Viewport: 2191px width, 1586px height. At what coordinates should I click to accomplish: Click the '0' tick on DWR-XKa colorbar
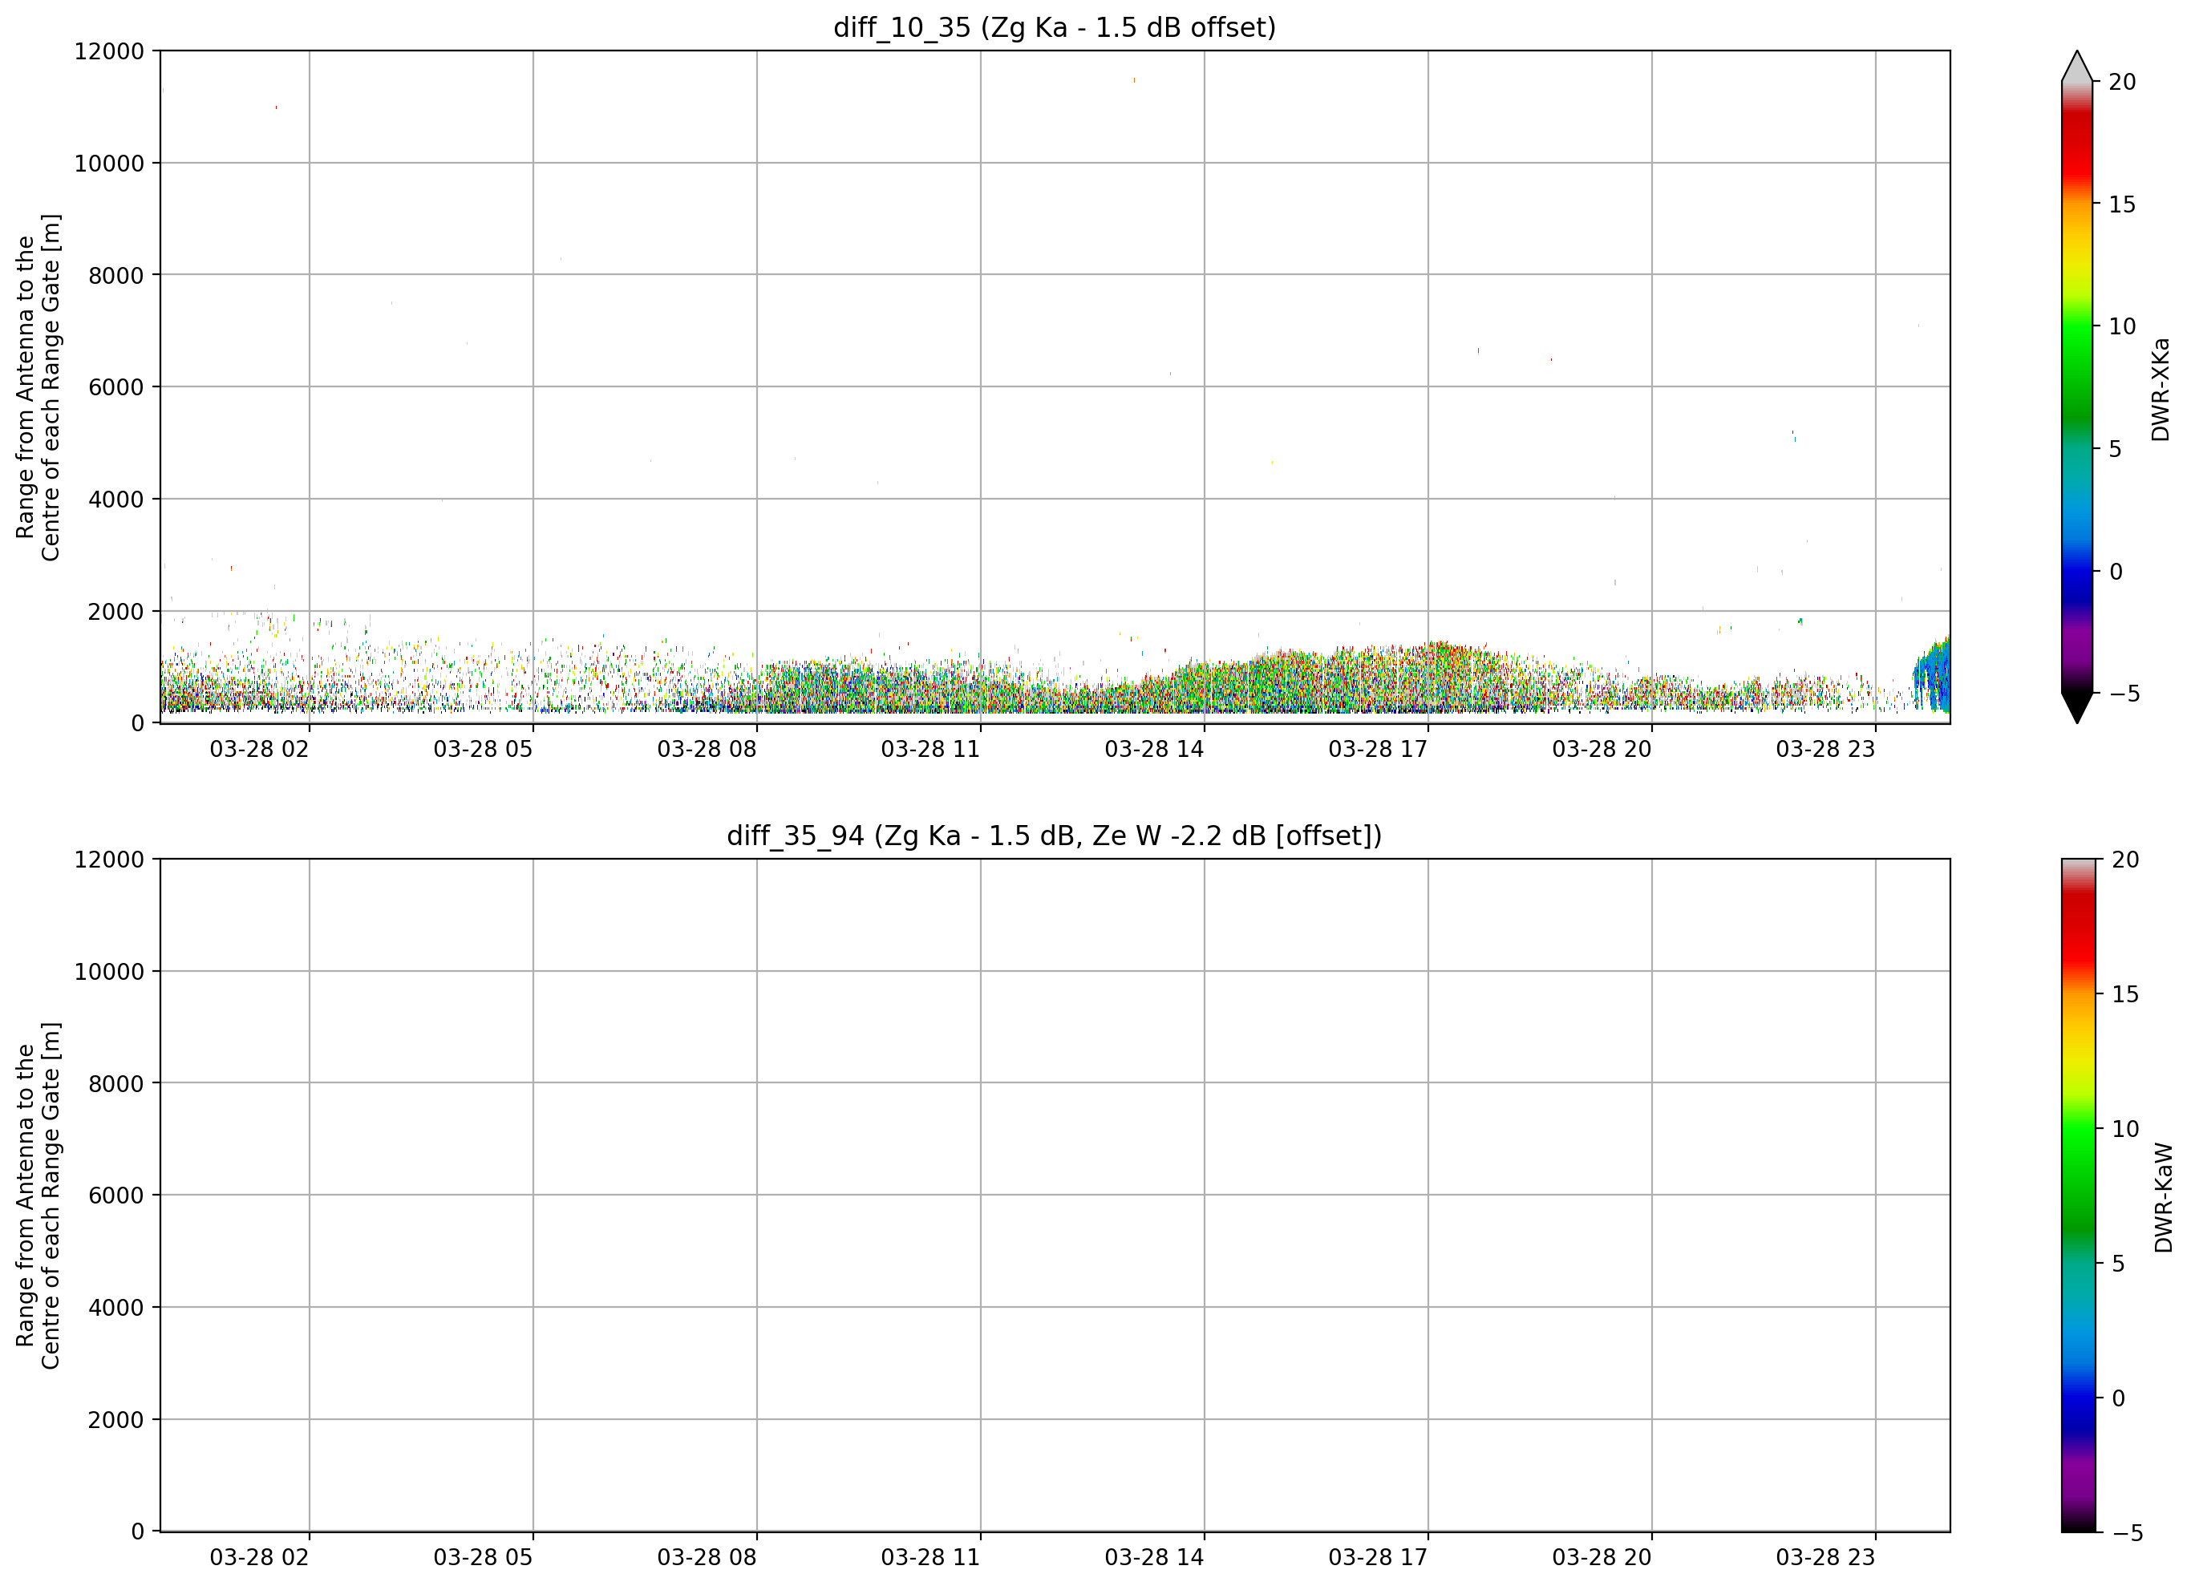[2115, 572]
